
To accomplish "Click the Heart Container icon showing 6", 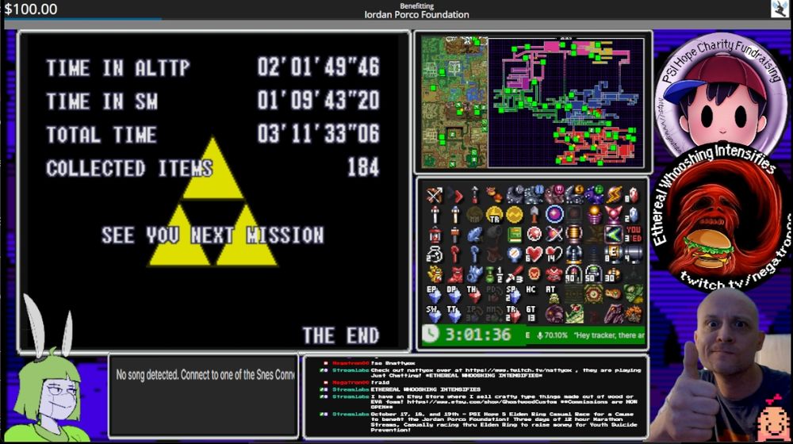I will tap(534, 255).
